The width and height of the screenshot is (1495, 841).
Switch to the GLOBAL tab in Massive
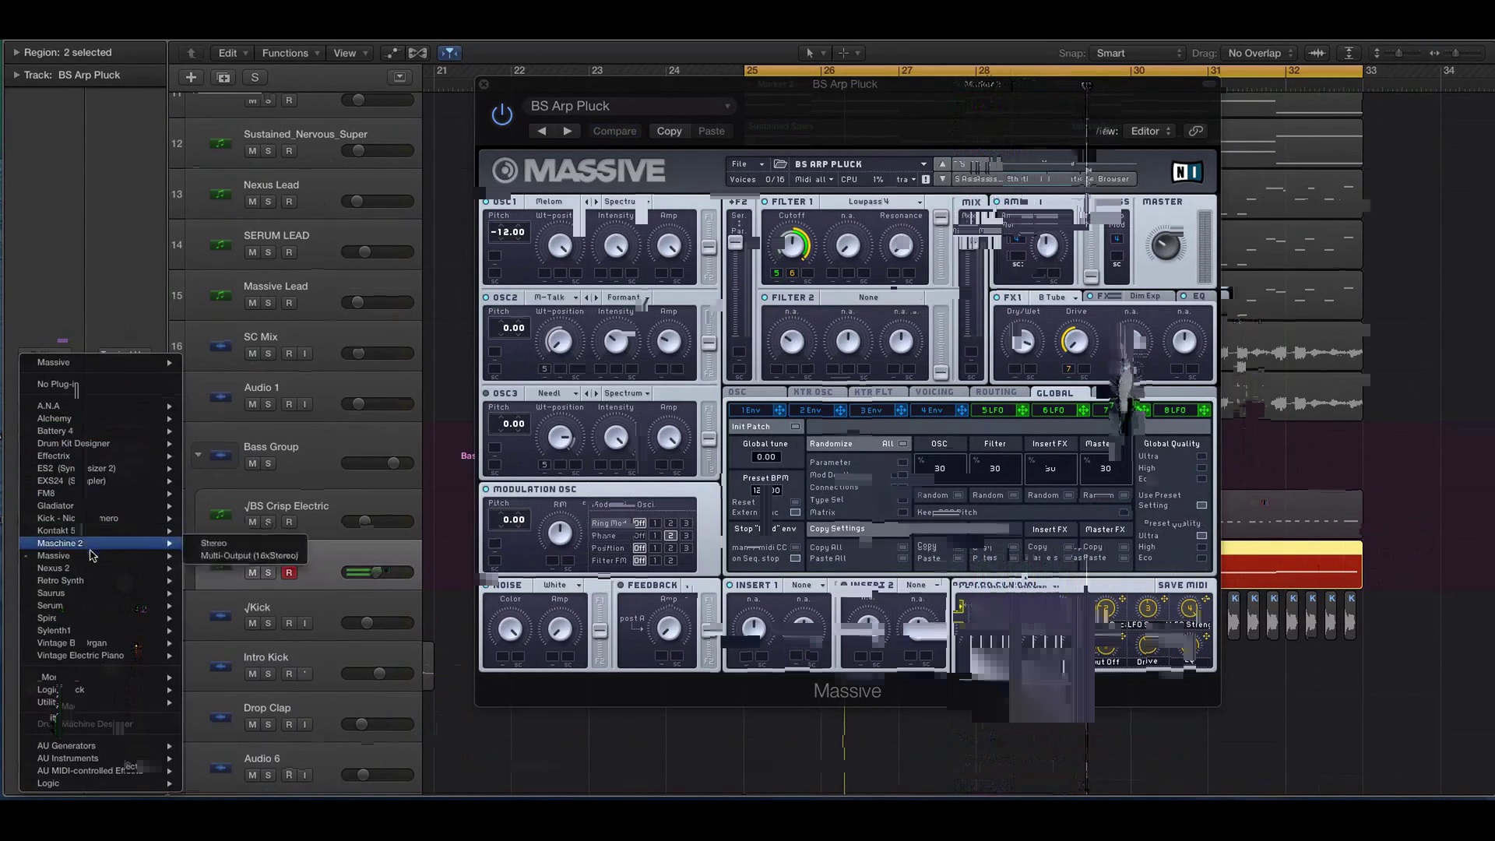[x=1054, y=393]
